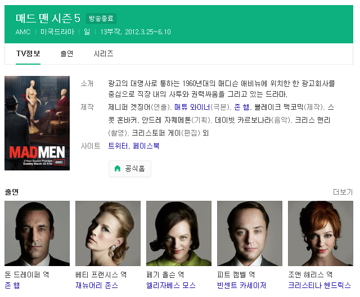Click the AMC channel label in header
360x297 pixels.
click(x=23, y=32)
